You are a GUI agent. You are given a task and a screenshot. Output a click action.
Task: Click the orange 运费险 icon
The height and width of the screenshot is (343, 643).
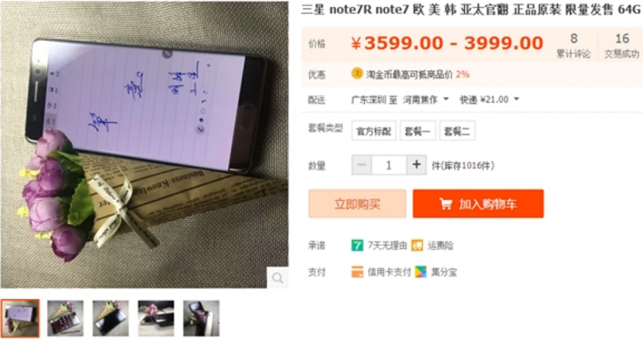[x=417, y=246]
